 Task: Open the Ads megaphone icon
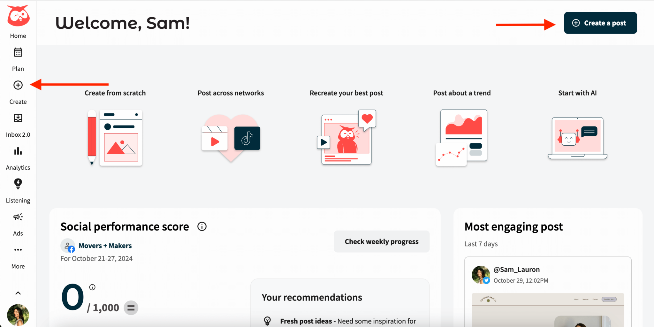click(x=18, y=217)
